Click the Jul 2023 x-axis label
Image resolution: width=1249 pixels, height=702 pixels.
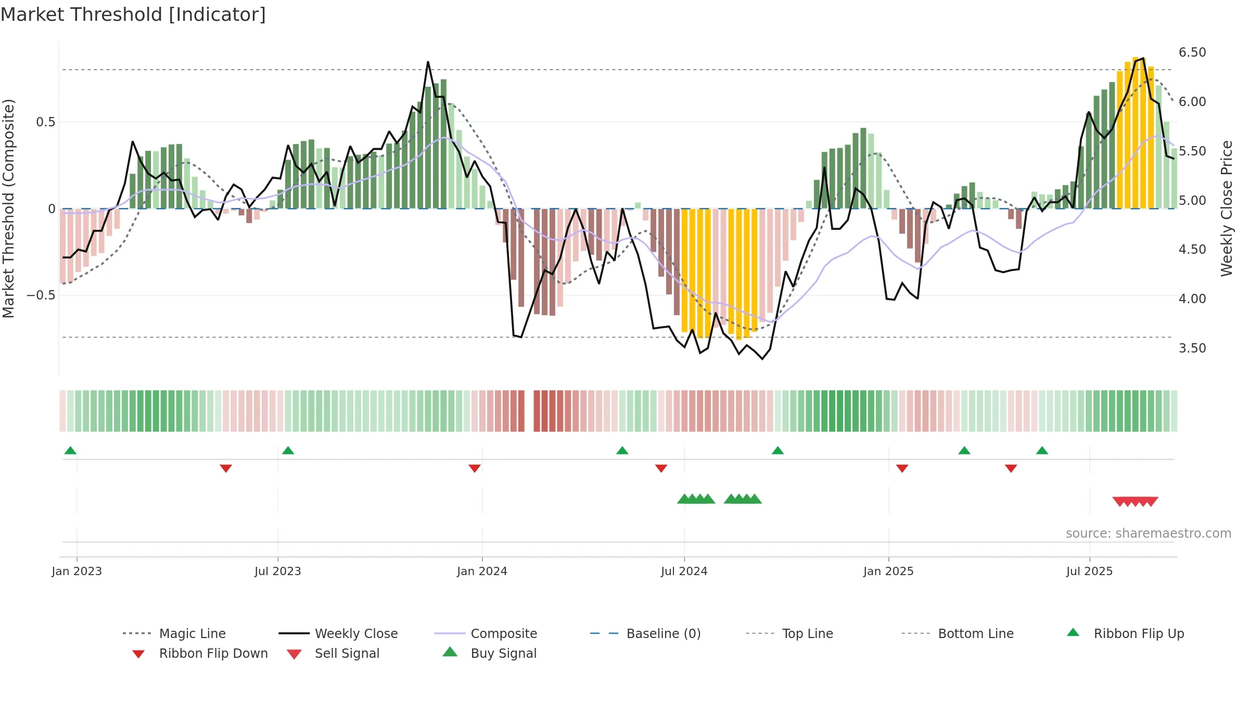point(278,571)
